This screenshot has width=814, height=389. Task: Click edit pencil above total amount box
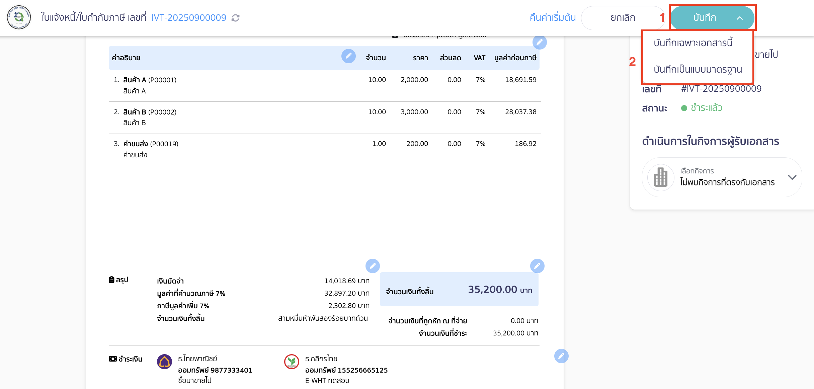[x=537, y=266]
